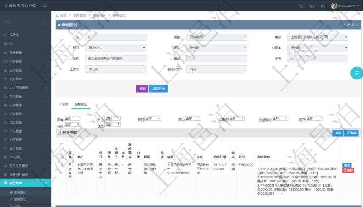Open the calendar icon in top bar
This screenshot has height=207, width=363.
[x=323, y=6]
